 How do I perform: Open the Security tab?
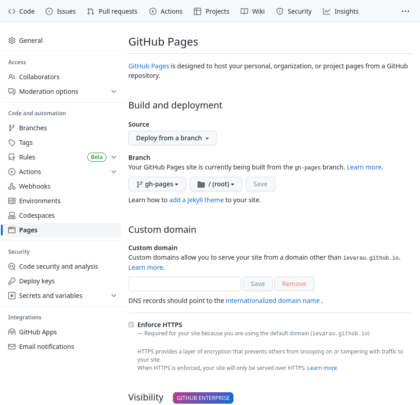click(x=294, y=11)
